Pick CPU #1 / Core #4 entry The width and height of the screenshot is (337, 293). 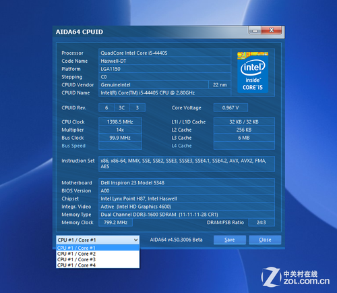98,265
